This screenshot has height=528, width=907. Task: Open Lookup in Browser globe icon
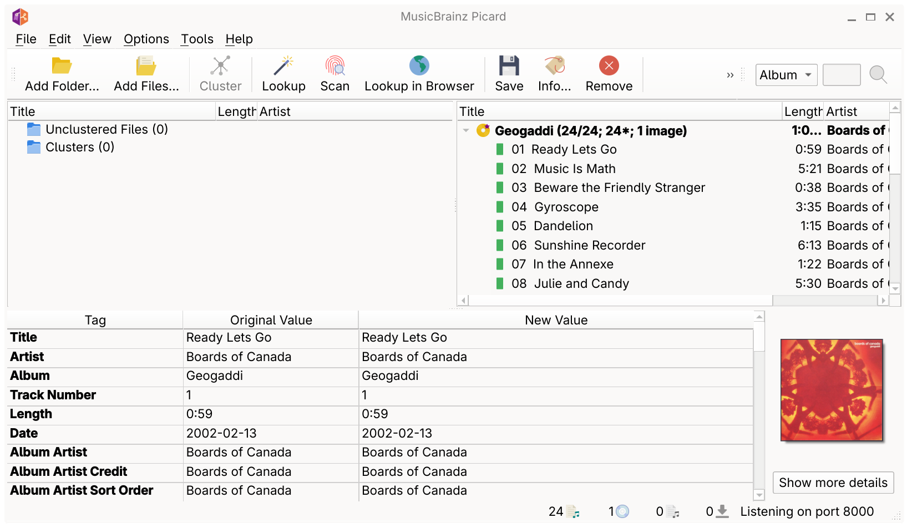[419, 66]
